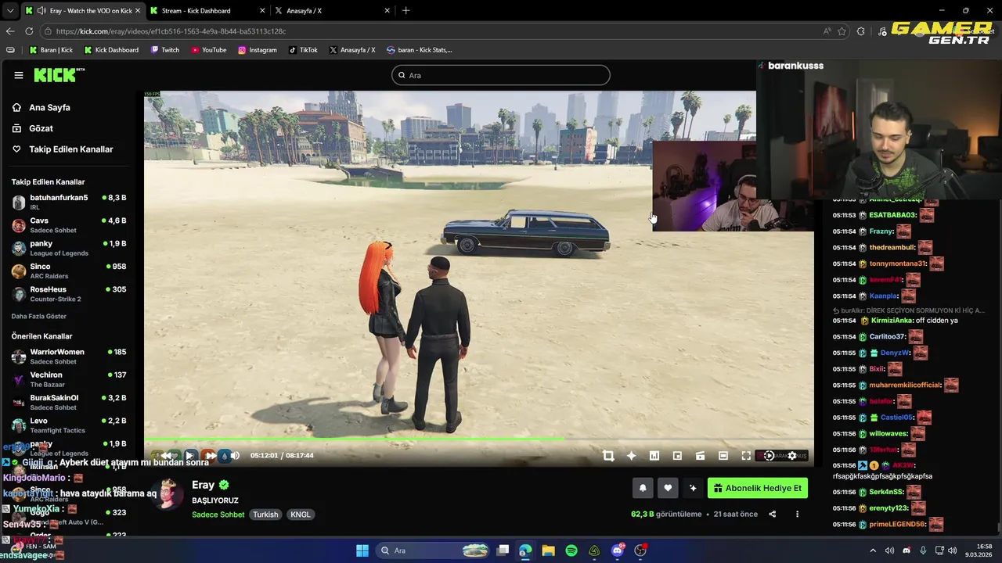Click the Windows taskbar search box
The height and width of the screenshot is (563, 1002).
433,550
